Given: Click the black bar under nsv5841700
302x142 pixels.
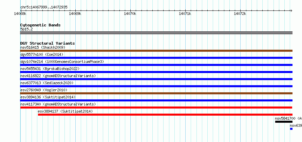Looking at the screenshot, I should pyautogui.click(x=284, y=122).
